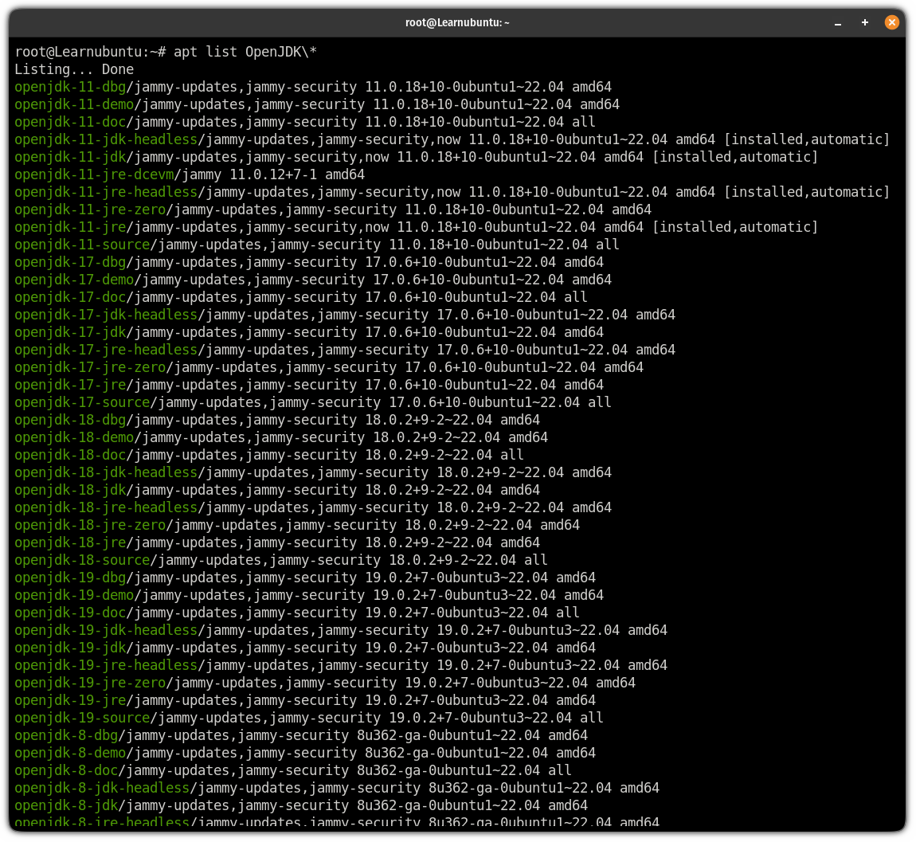916x842 pixels.
Task: Select package name openjdk-11-demo
Action: pos(74,104)
